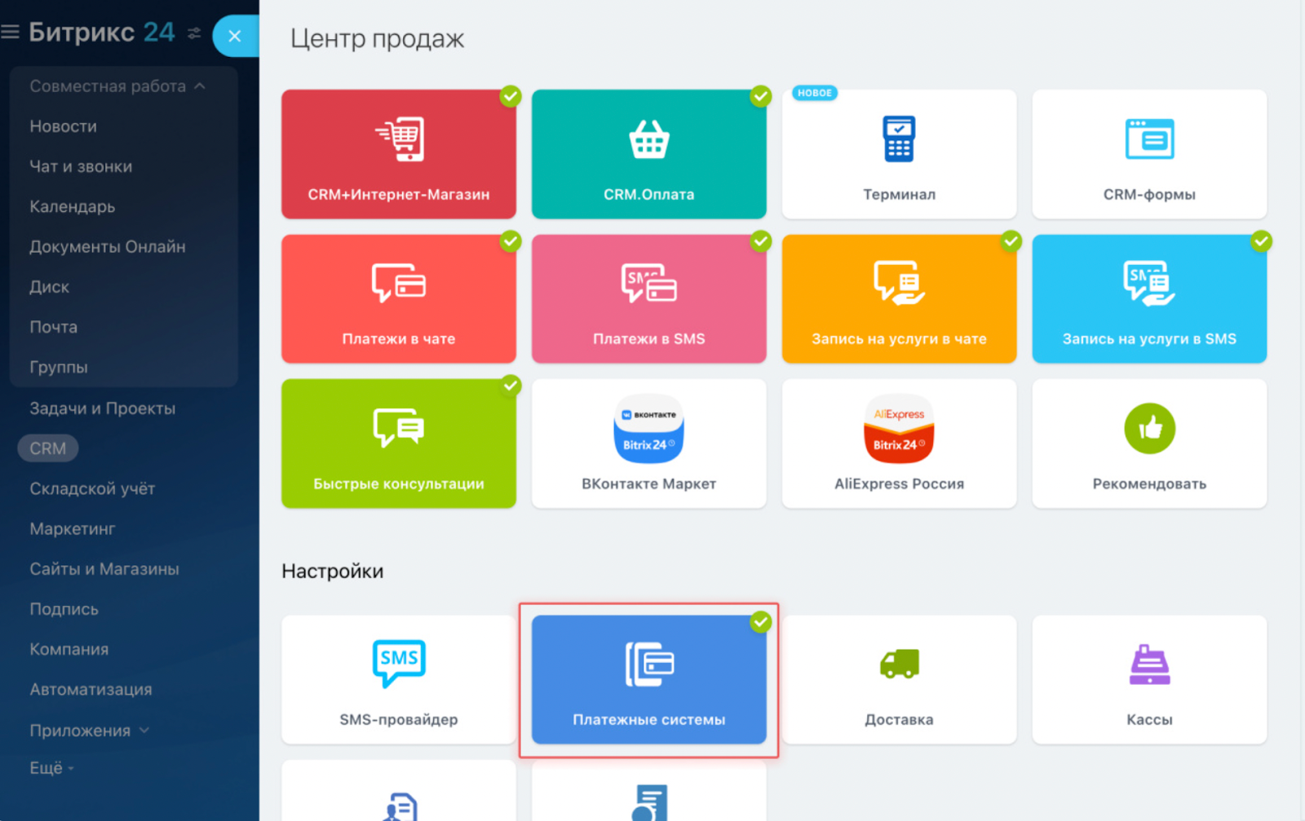Click the green checkmark on CRM.Оплата

pyautogui.click(x=761, y=96)
